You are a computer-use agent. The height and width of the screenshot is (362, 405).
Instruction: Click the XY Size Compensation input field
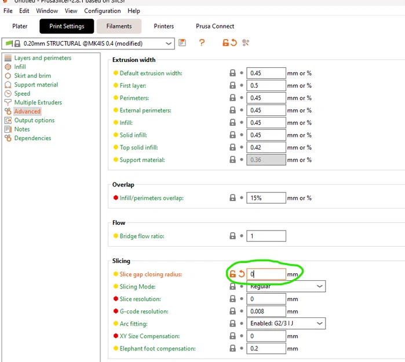click(x=267, y=336)
